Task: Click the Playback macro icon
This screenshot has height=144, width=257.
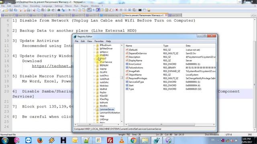Action: [125, 10]
